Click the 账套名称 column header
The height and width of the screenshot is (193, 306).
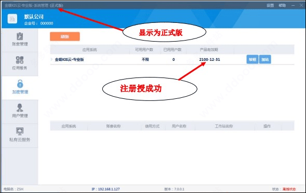[x=113, y=126]
